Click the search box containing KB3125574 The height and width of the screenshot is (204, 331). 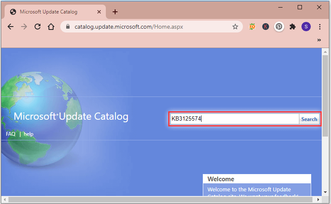[234, 119]
